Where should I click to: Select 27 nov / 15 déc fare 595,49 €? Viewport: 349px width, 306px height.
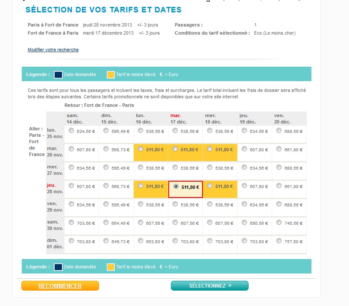[106, 167]
